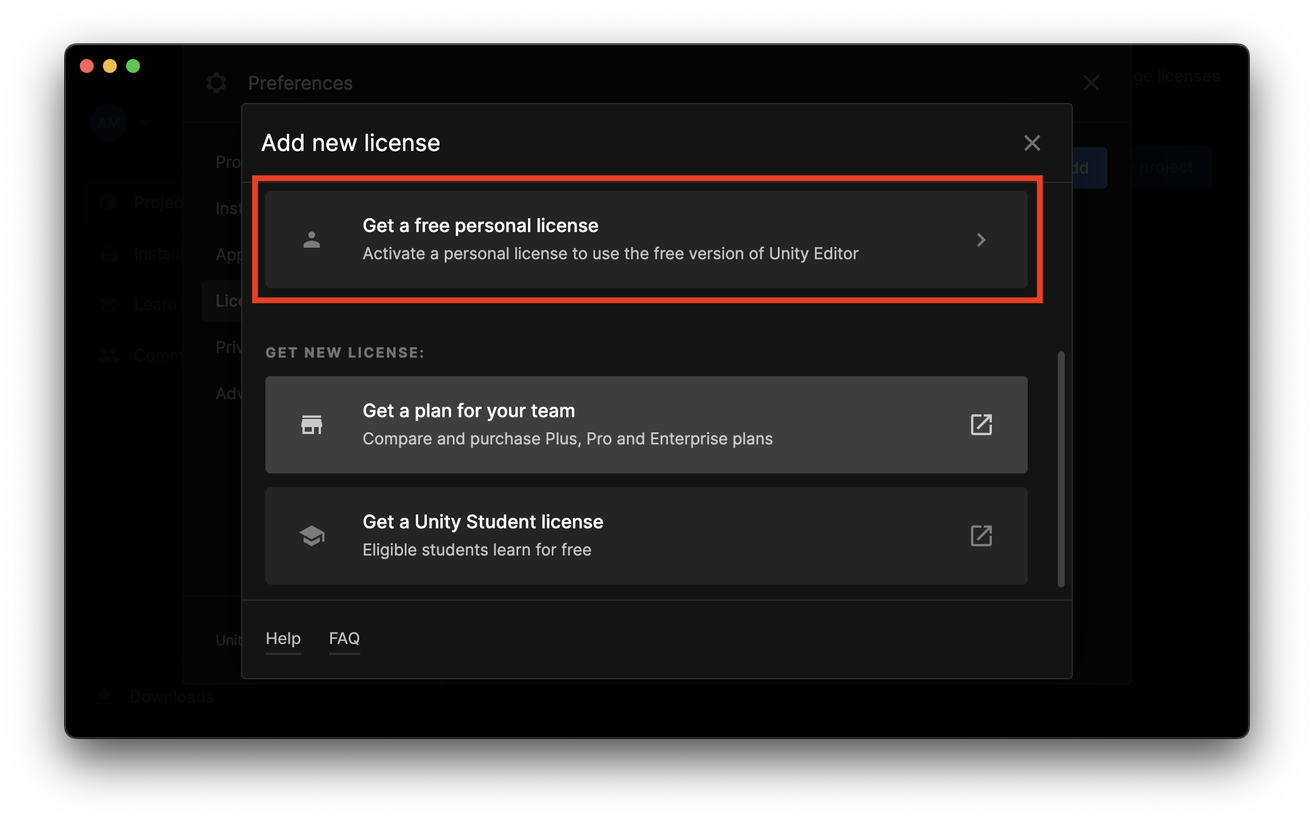Open the FAQ link
Image resolution: width=1314 pixels, height=824 pixels.
[x=344, y=639]
